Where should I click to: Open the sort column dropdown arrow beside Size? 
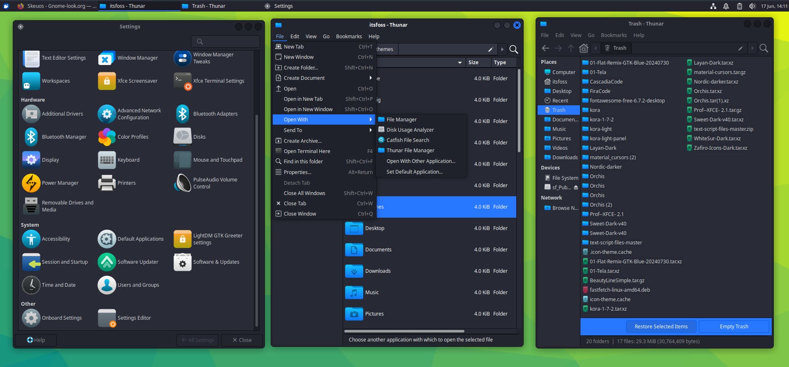[x=459, y=63]
